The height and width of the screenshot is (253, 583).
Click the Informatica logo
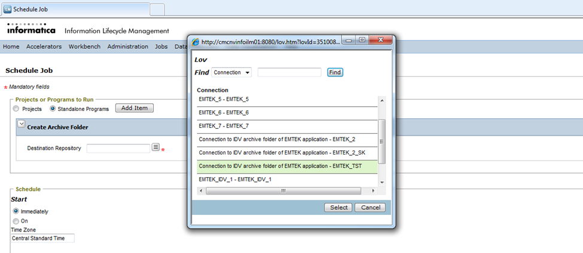pyautogui.click(x=31, y=29)
